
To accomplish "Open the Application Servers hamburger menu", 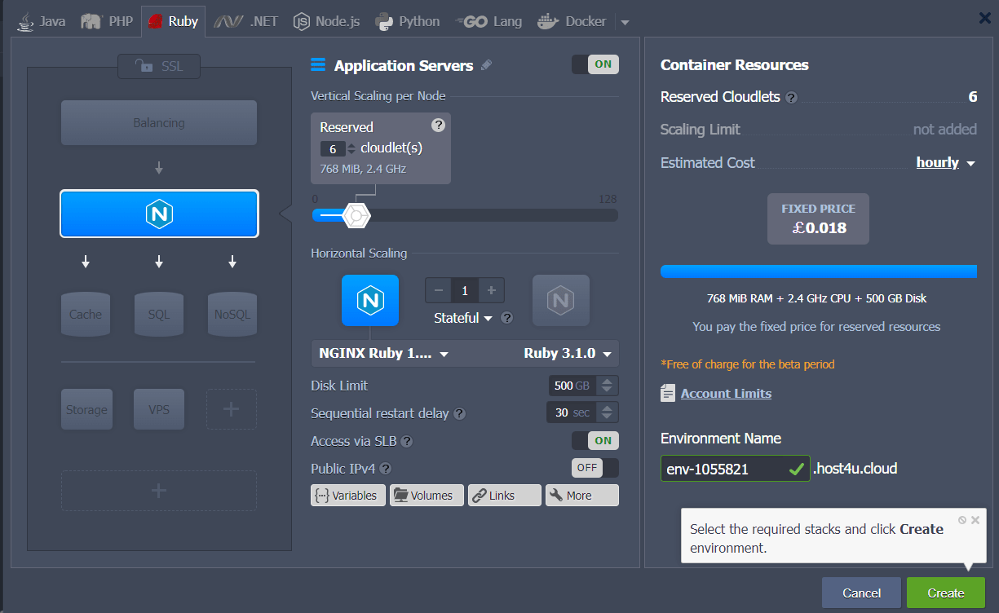I will [317, 65].
